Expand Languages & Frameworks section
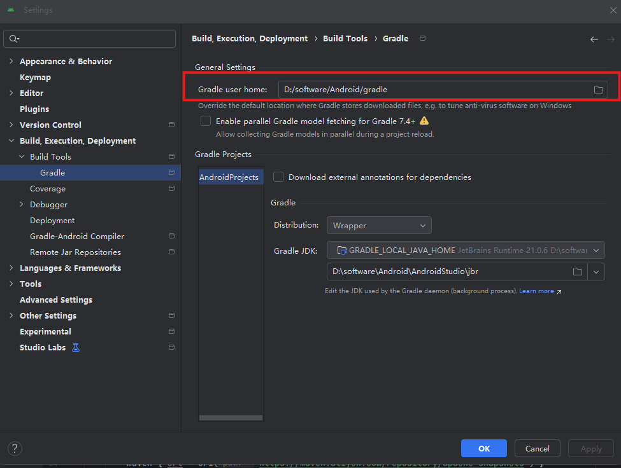The width and height of the screenshot is (621, 468). click(x=11, y=268)
